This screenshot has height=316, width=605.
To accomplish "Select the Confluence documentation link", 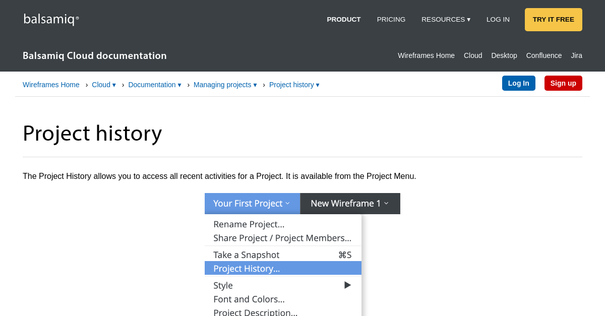I will [x=543, y=55].
